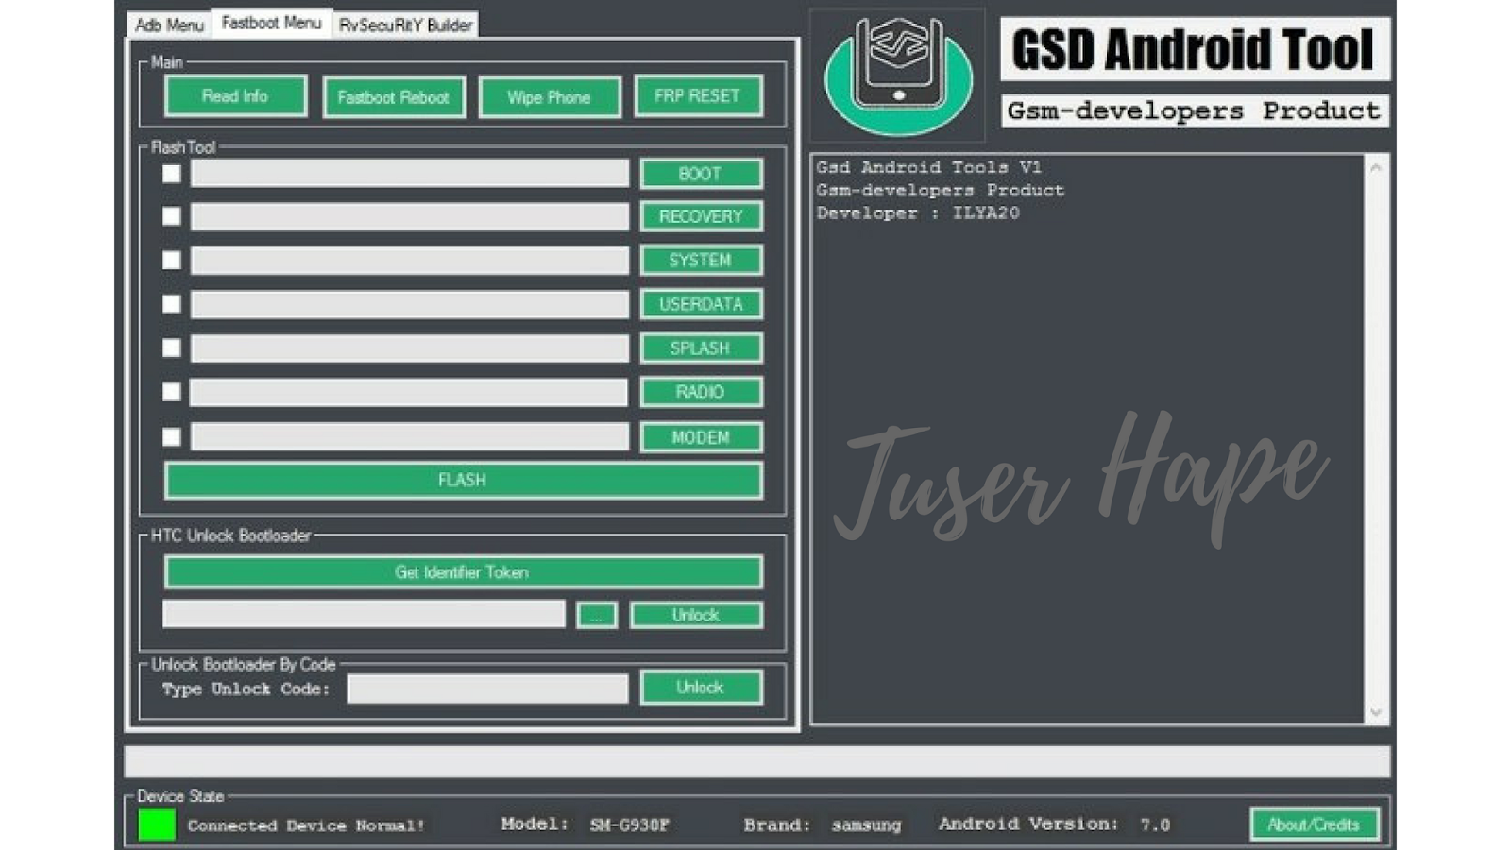
Task: Select the Fastboot Menu tab
Action: tap(271, 24)
